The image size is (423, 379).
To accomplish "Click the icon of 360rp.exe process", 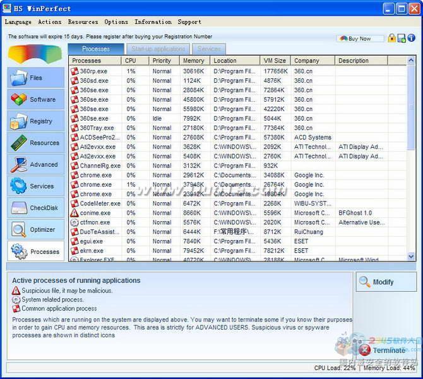I will [x=74, y=71].
